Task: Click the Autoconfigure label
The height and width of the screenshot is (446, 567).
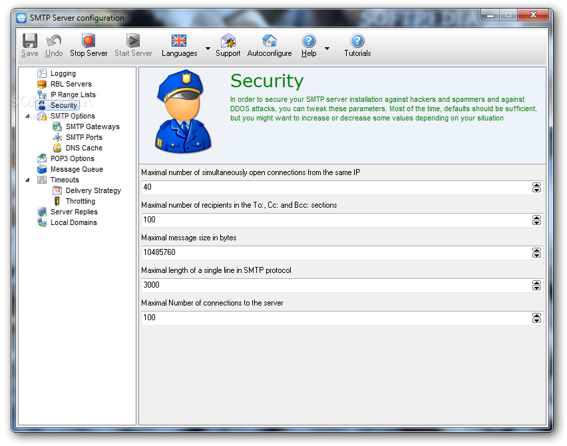Action: pos(270,53)
